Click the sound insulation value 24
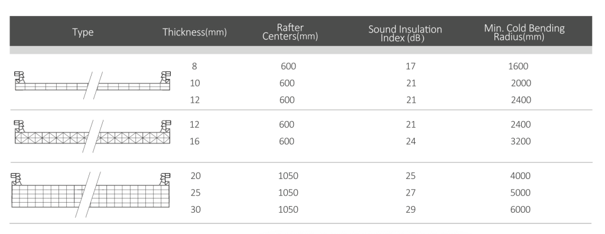Image resolution: width=605 pixels, height=234 pixels. (x=411, y=141)
